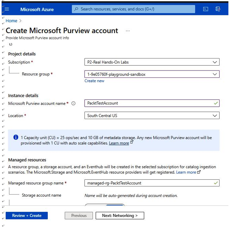Click the Location label

[x=16, y=116]
